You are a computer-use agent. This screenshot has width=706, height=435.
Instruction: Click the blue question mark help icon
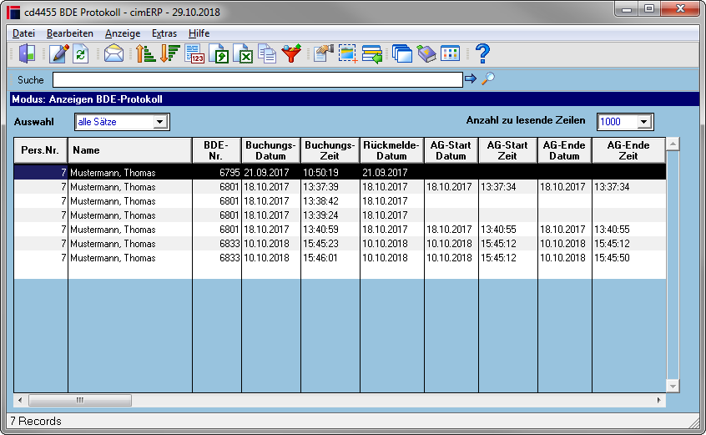482,53
